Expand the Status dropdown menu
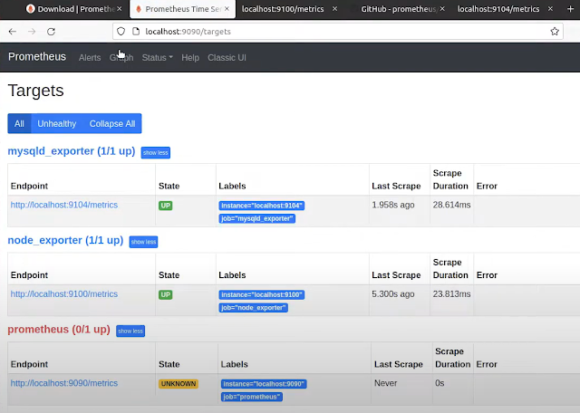Viewport: 580px width, 413px height. (x=157, y=58)
